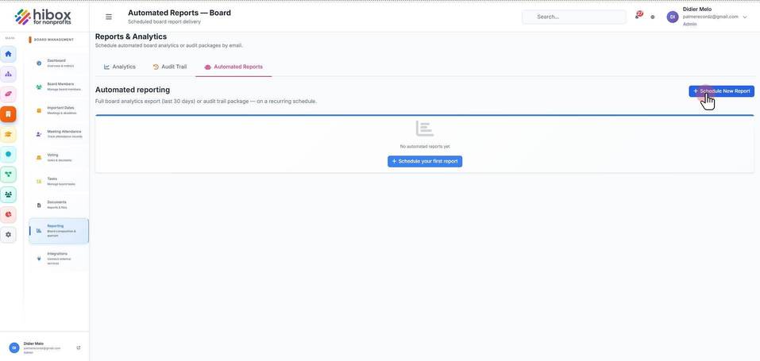Open Integrations menu entry
760x361 pixels.
[59, 259]
